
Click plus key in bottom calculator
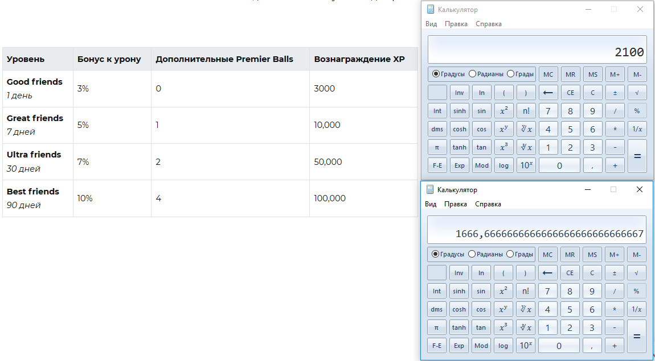614,346
